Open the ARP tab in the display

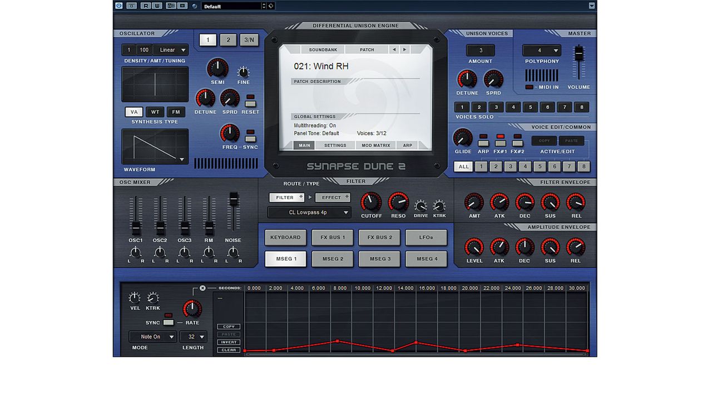408,146
